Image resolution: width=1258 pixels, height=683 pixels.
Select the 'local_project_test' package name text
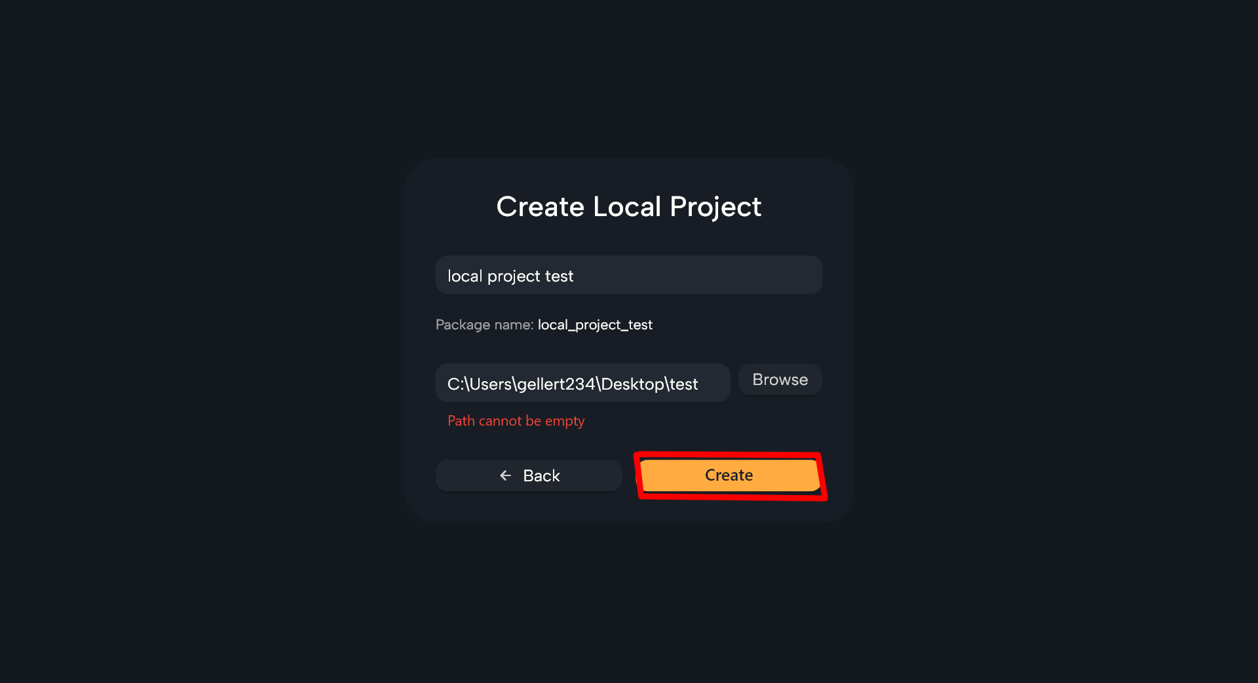(595, 325)
